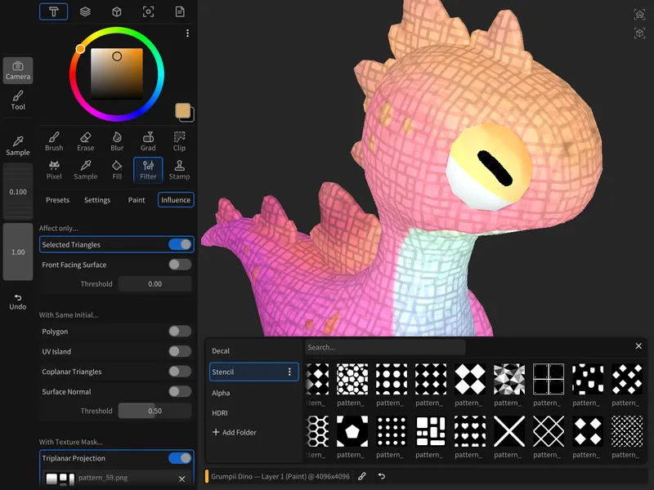Screen dimensions: 654x490
Task: Click the current color swatch
Action: coord(183,112)
